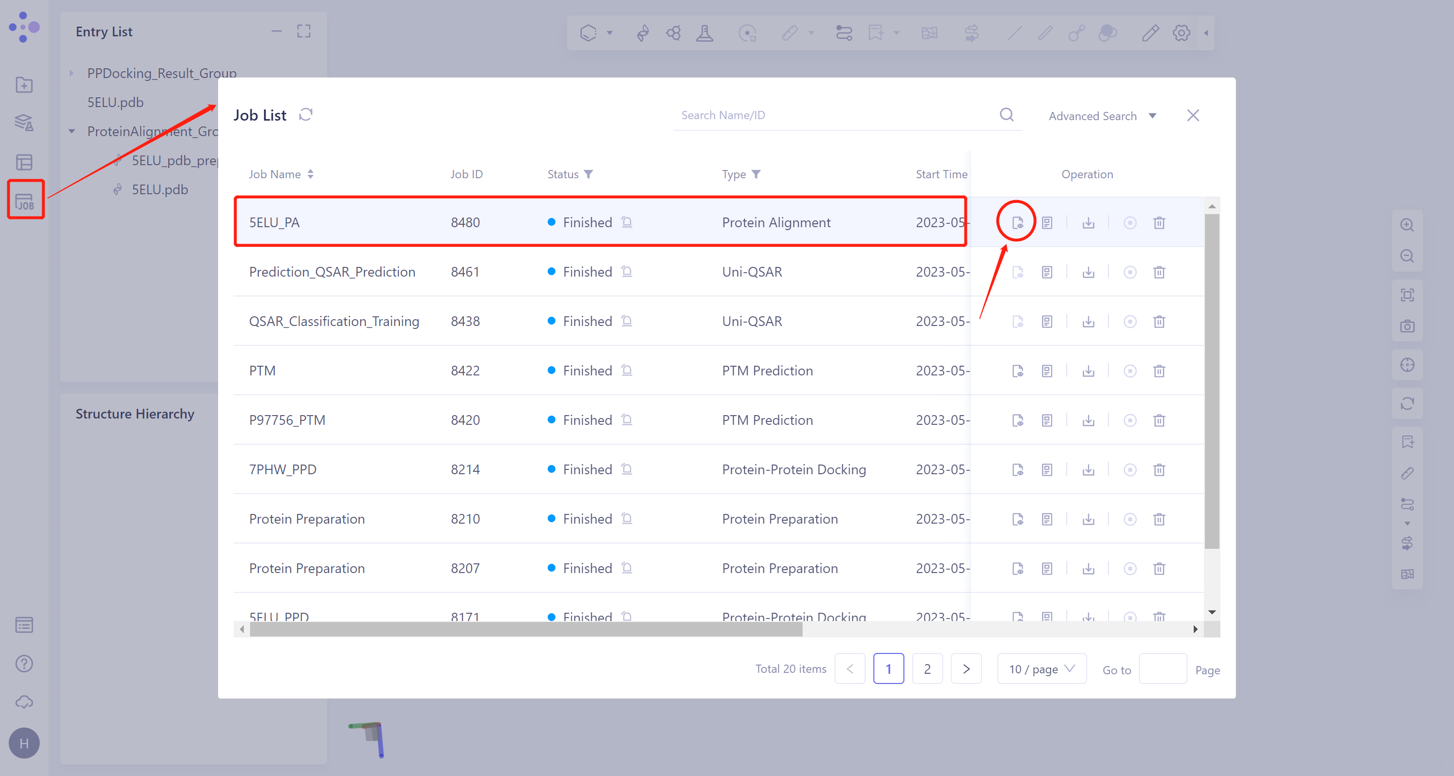Click the horizontal scrollbar of job table

pyautogui.click(x=525, y=629)
